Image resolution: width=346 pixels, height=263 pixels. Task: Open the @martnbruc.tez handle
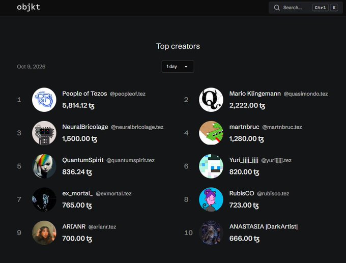click(282, 127)
